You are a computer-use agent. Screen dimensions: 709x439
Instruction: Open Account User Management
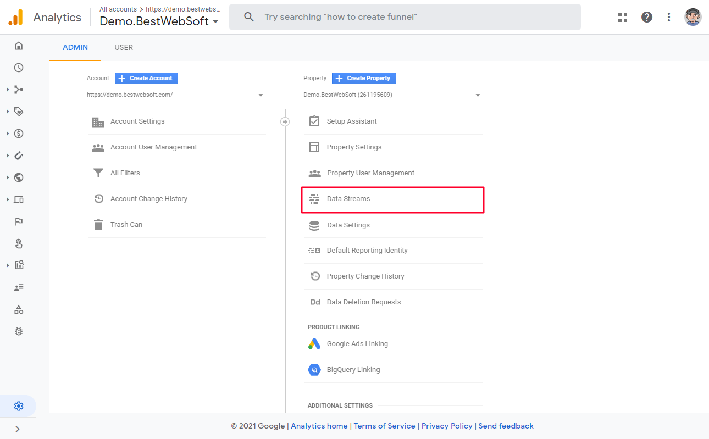tap(176, 147)
